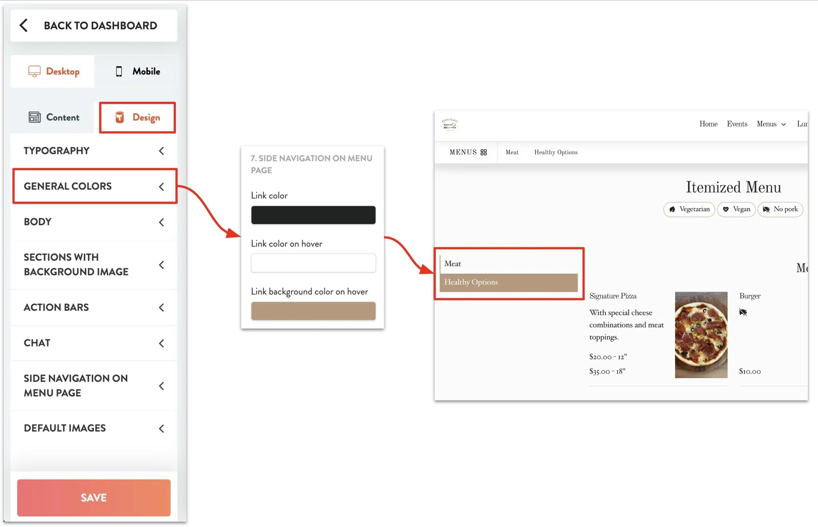Click Meat in the top menus bar
Viewport: 818px width, 527px height.
pyautogui.click(x=512, y=152)
